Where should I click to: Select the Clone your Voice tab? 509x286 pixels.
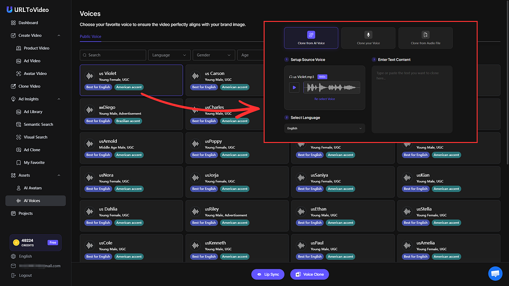coord(368,38)
